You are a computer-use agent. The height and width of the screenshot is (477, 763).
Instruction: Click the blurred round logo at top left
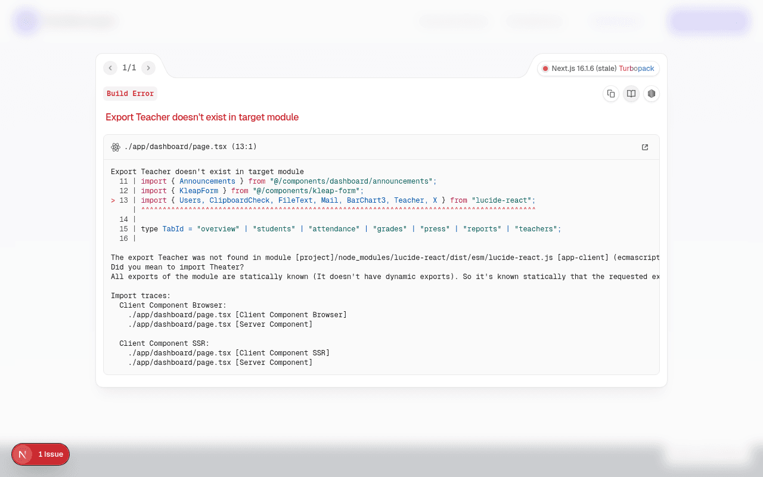26,21
